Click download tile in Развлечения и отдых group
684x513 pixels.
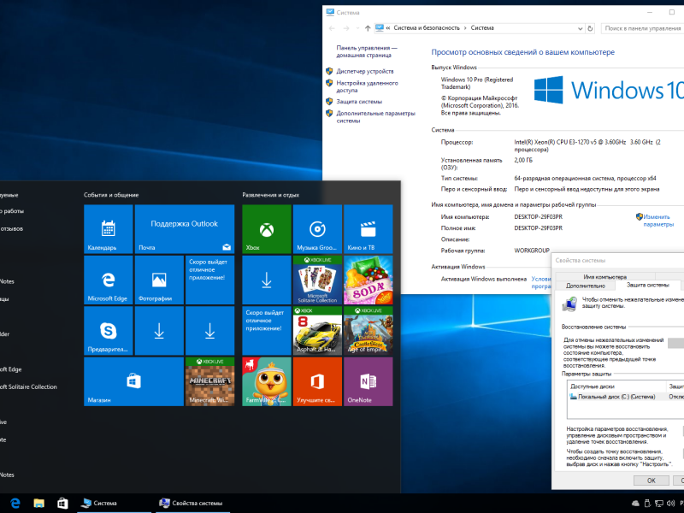click(267, 280)
